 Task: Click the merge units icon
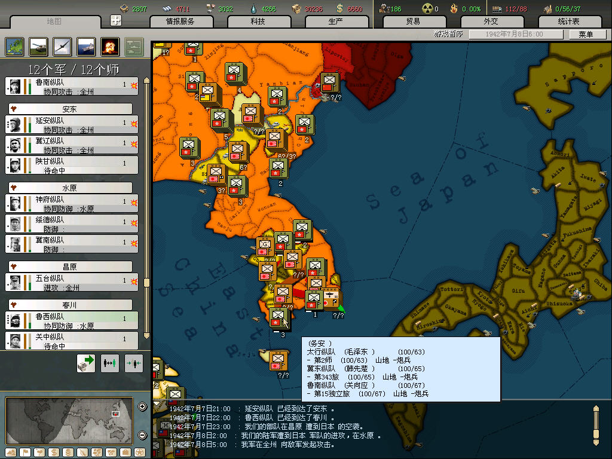(x=133, y=363)
